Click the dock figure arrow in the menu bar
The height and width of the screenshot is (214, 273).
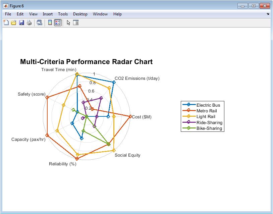[x=268, y=14]
